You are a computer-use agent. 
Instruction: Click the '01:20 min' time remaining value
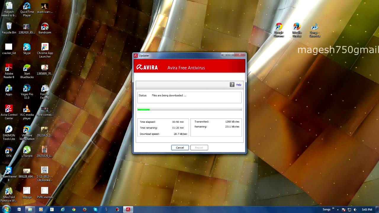click(178, 128)
